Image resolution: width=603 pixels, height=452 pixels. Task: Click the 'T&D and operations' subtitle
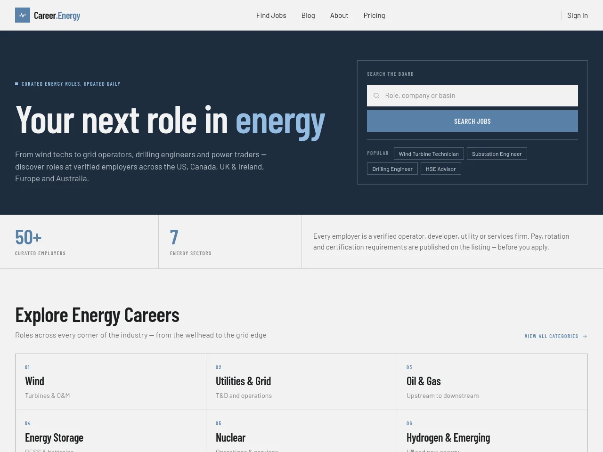click(244, 395)
